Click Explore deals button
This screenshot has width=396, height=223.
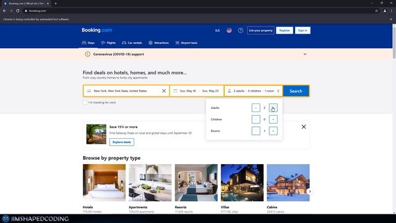tap(122, 142)
